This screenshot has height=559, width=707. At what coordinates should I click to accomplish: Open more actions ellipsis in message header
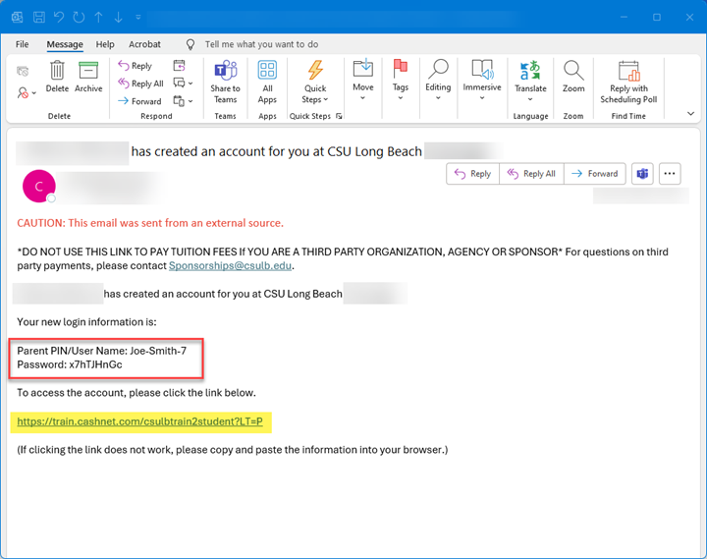[x=670, y=174]
